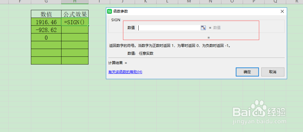
Task: Select column H header
Action: coord(75,2)
